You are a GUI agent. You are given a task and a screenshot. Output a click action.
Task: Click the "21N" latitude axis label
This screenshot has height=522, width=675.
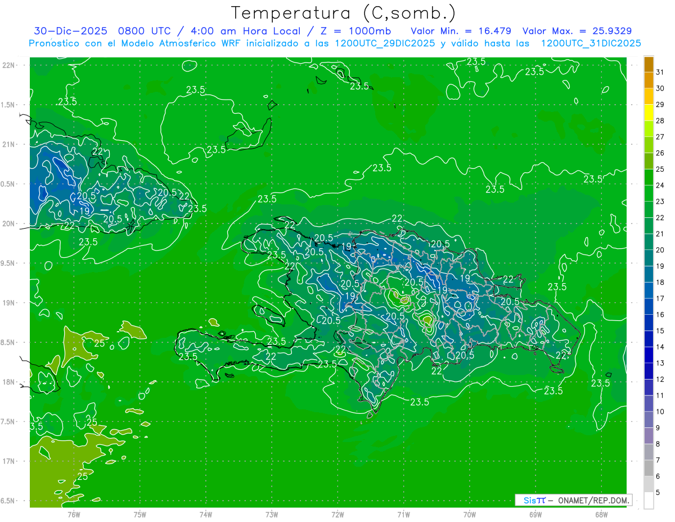(9, 144)
